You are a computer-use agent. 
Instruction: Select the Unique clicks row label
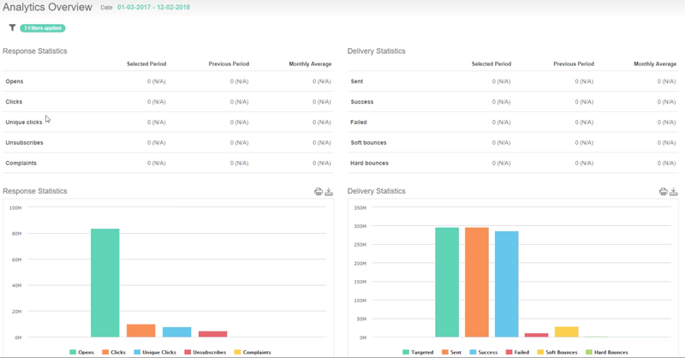[24, 122]
